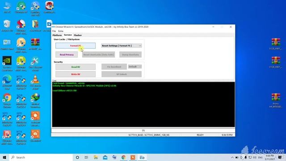The width and height of the screenshot is (286, 161).
Task: Select the Service tab
Action: 67,35
